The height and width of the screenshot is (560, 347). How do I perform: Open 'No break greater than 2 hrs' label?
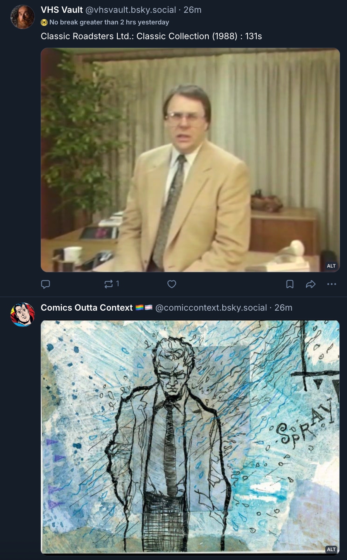[109, 22]
